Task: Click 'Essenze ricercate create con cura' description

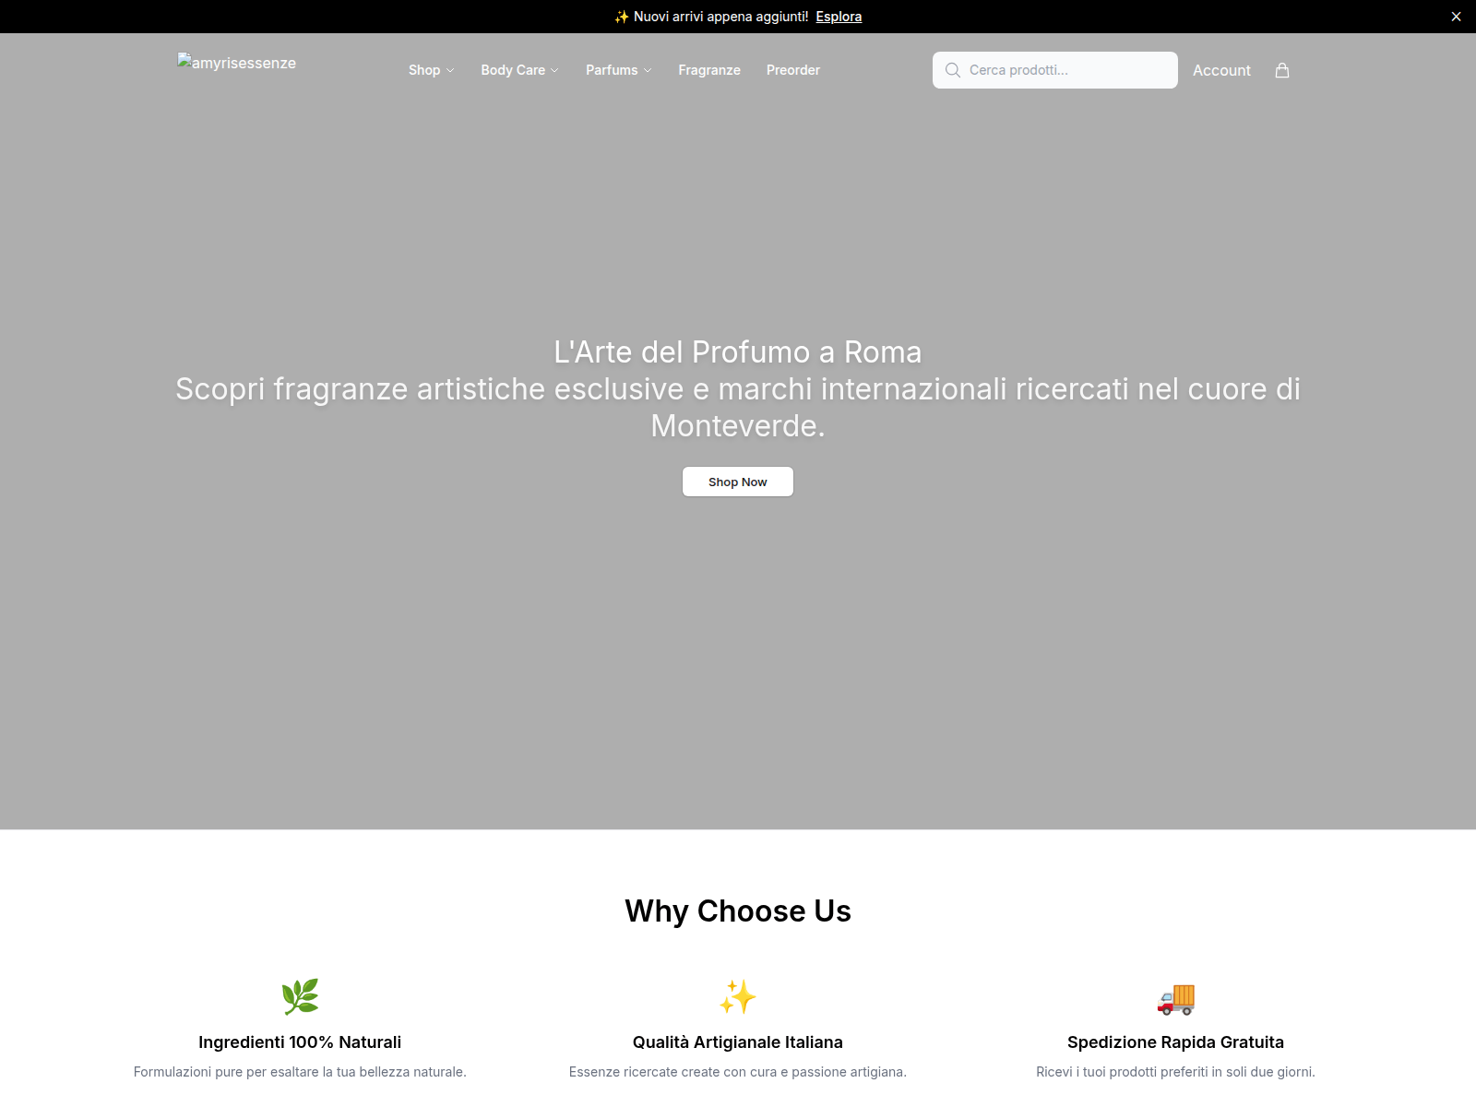Action: (x=738, y=1072)
